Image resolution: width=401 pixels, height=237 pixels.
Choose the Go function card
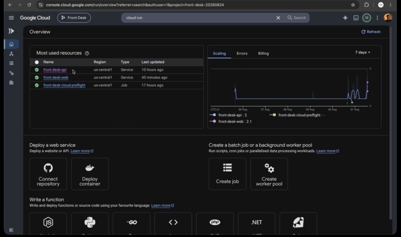point(131,224)
